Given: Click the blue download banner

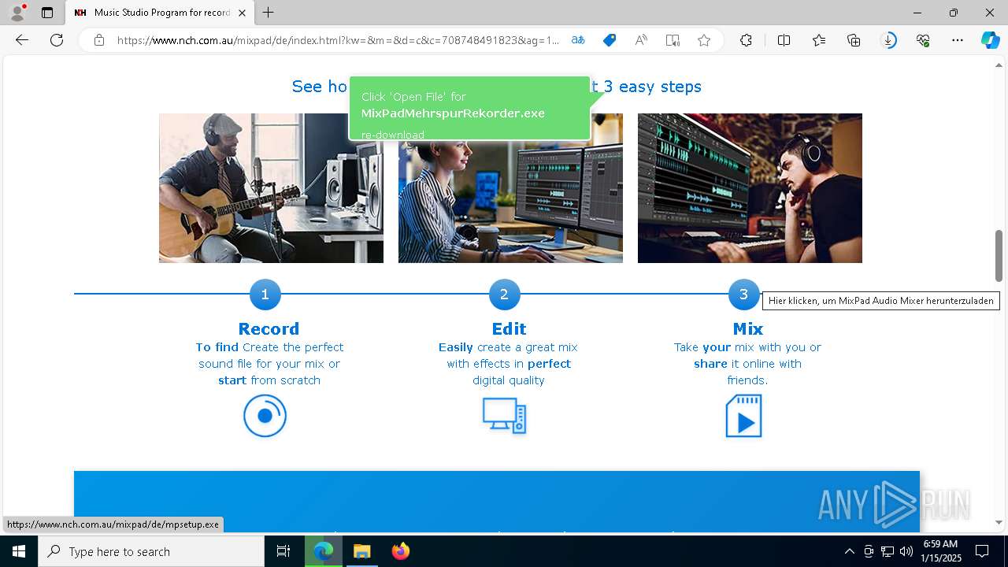Looking at the screenshot, I should pos(497,502).
